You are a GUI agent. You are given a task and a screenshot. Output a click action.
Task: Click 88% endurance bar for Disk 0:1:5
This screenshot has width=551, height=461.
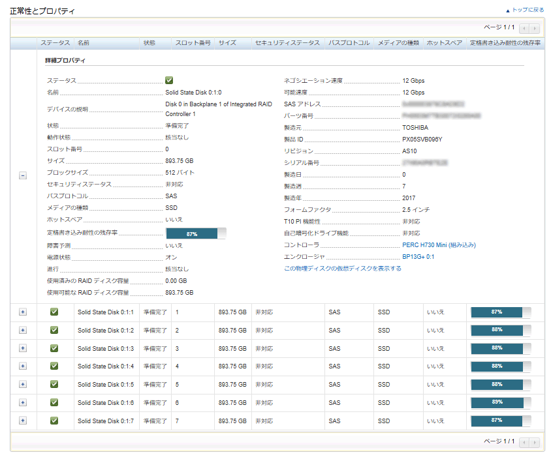click(501, 385)
